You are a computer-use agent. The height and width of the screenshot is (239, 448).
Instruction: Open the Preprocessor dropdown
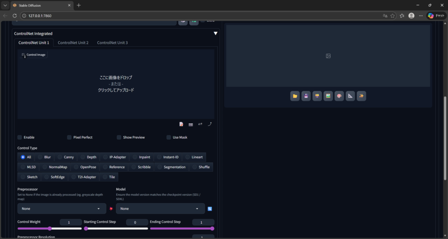point(62,208)
